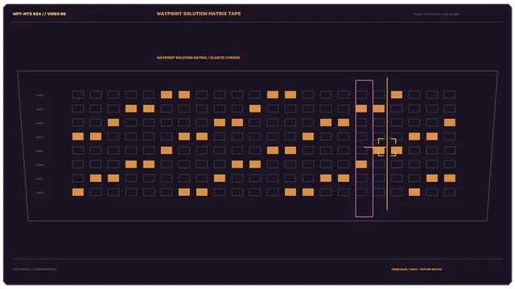Toggle the empty last cell in the bottom row
This screenshot has width=515, height=289.
pyautogui.click(x=450, y=192)
